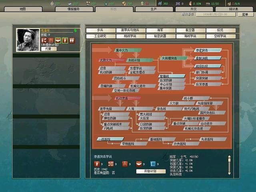
Task: Click the blue square component icon in details
Action: (x=152, y=163)
